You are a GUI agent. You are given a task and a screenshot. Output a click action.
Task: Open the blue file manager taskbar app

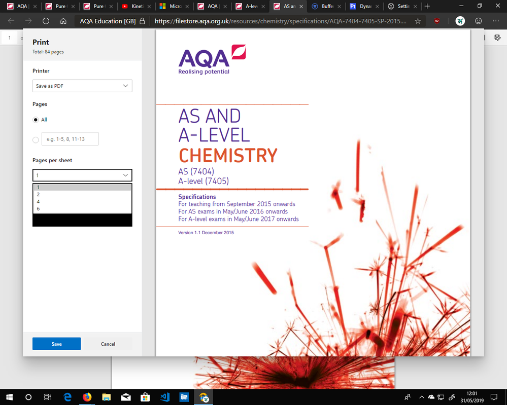(184, 397)
